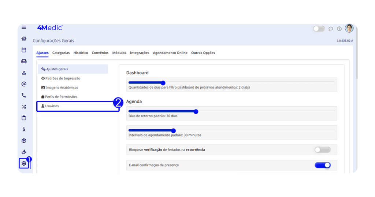Expand the hamburger menu at top left

tap(24, 27)
